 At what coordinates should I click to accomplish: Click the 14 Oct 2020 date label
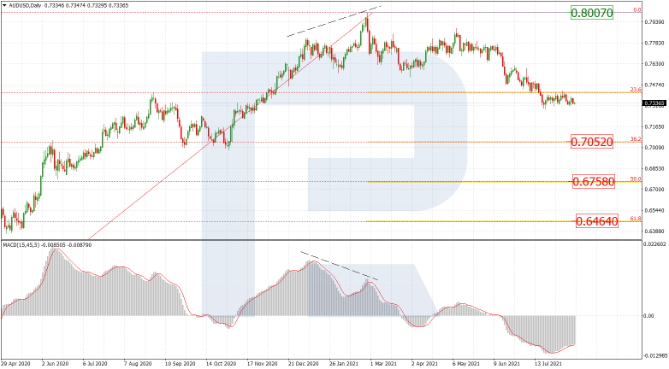[221, 365]
